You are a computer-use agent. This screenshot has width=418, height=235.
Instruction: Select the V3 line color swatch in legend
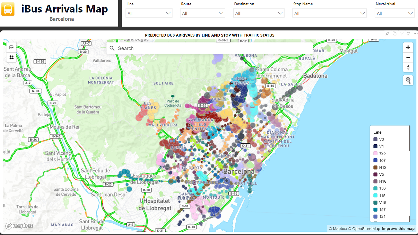click(376, 139)
